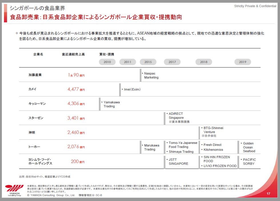Select the カメイ company name

click(x=32, y=89)
